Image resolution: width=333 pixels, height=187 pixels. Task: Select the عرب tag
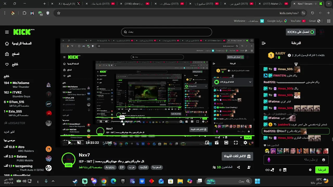(132, 168)
